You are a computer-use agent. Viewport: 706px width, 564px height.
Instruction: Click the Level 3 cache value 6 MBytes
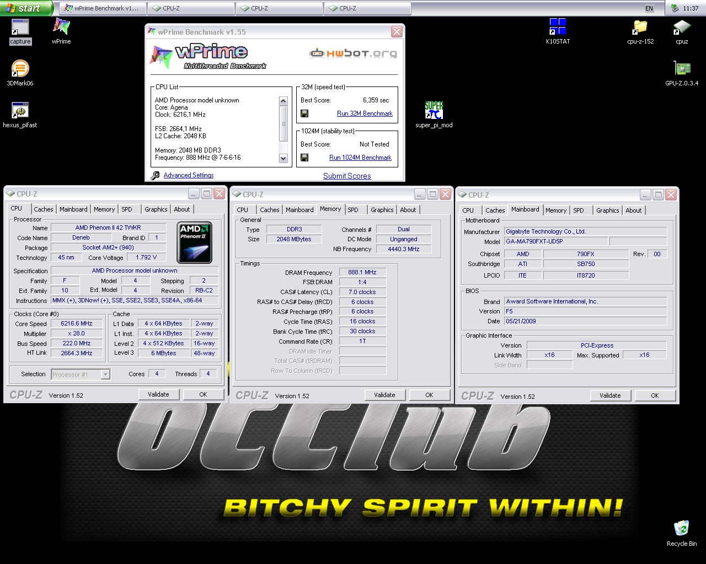tap(164, 353)
